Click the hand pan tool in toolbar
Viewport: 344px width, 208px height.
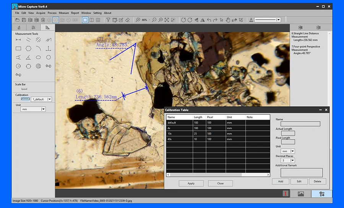(x=228, y=20)
